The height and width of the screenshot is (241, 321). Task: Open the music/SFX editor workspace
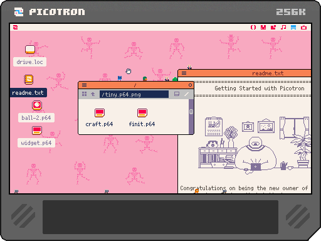[x=283, y=27]
